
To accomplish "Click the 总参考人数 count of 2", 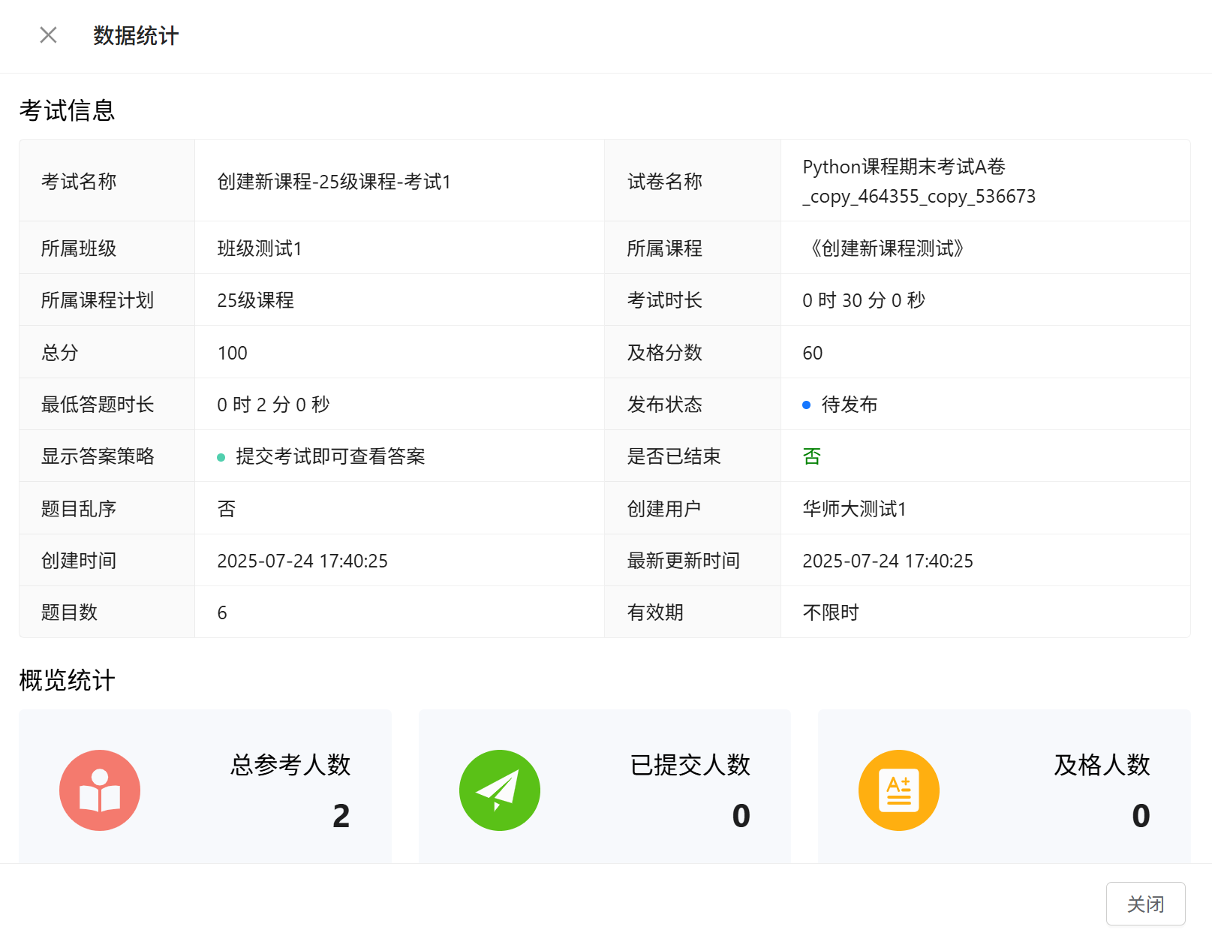I will pos(341,816).
